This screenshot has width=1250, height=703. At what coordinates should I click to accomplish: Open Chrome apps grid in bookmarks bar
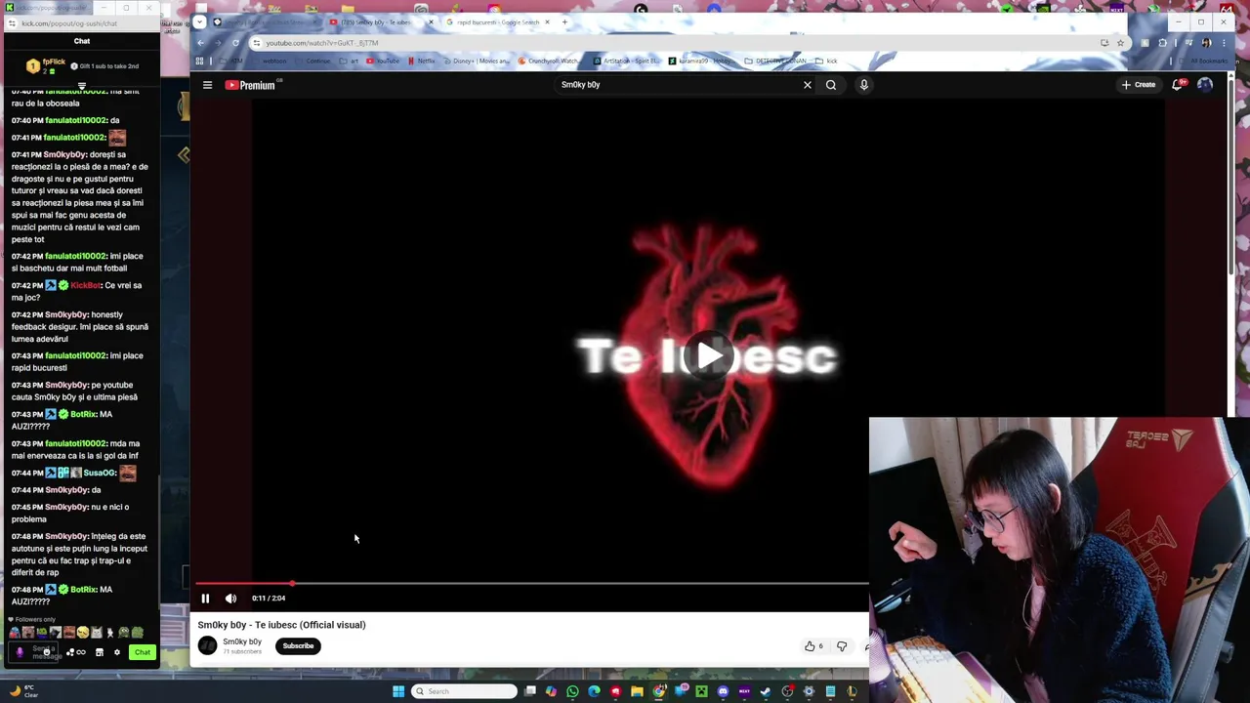199,61
